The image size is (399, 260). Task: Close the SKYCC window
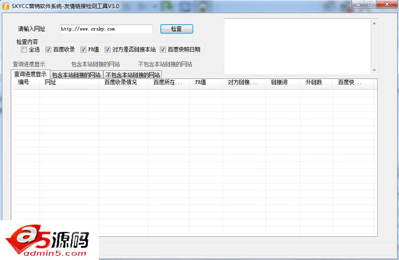tap(387, 4)
